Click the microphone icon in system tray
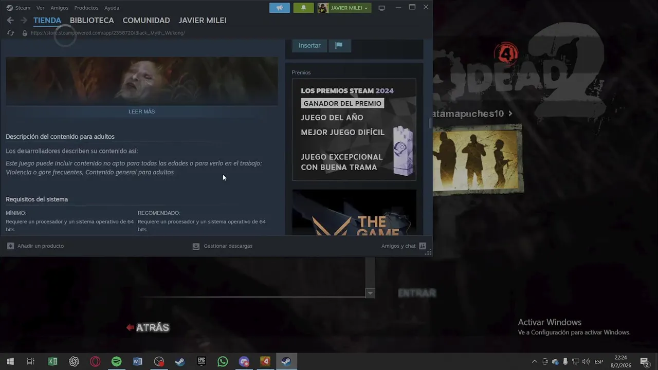 point(565,362)
